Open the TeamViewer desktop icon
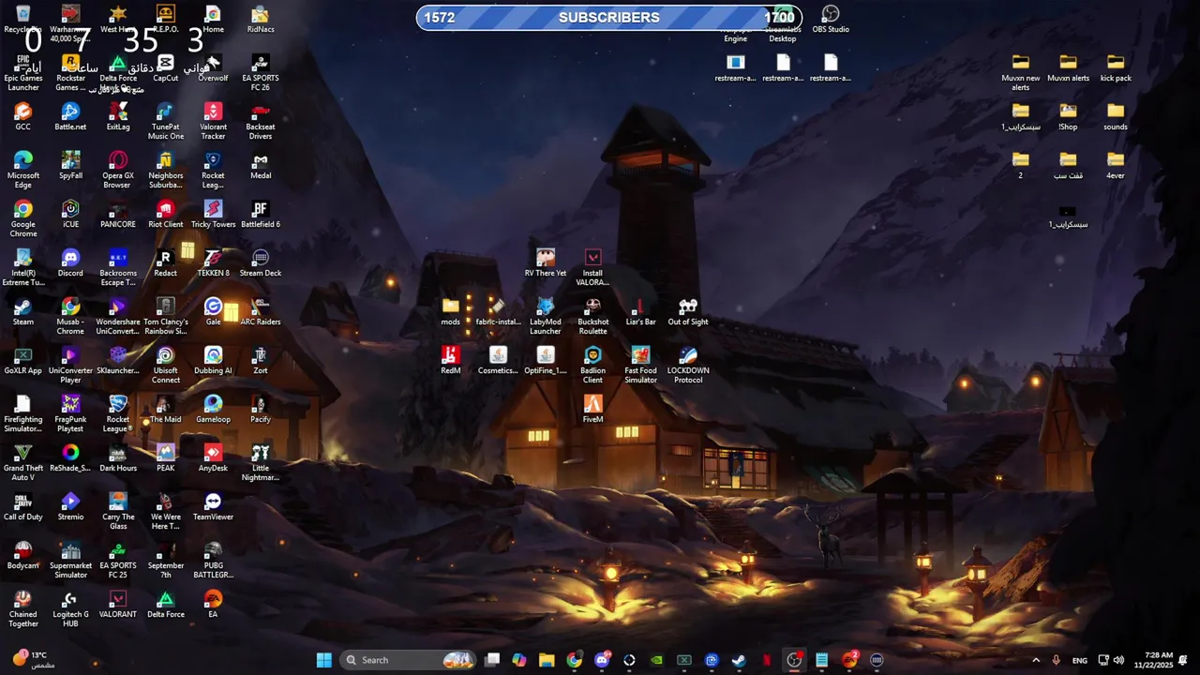This screenshot has width=1200, height=675. [x=213, y=506]
